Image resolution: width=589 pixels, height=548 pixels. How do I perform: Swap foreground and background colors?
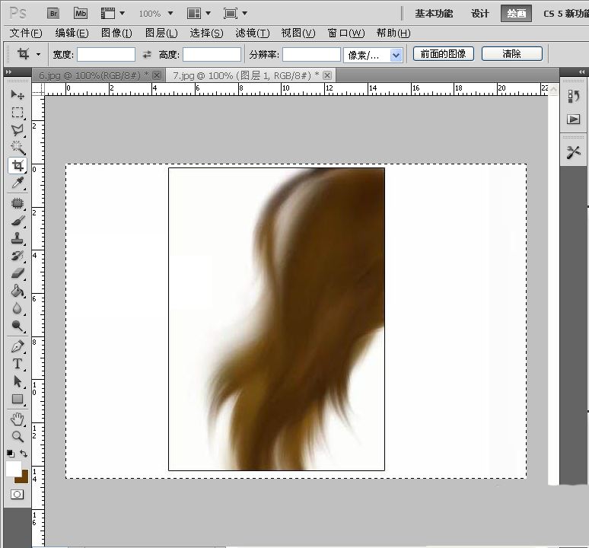tap(24, 454)
